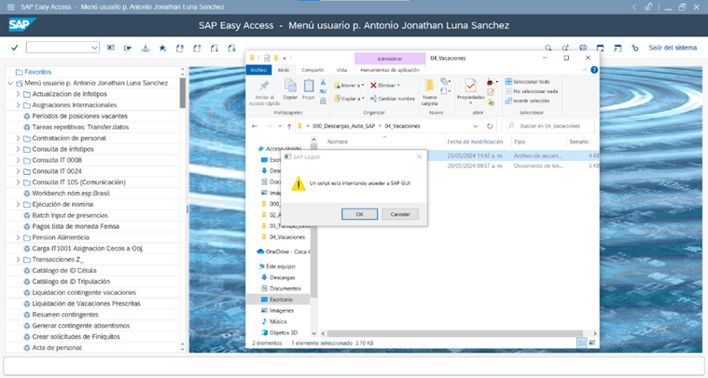The width and height of the screenshot is (708, 378).
Task: Expand the Transacciones Z_ tree node
Action: (x=18, y=260)
